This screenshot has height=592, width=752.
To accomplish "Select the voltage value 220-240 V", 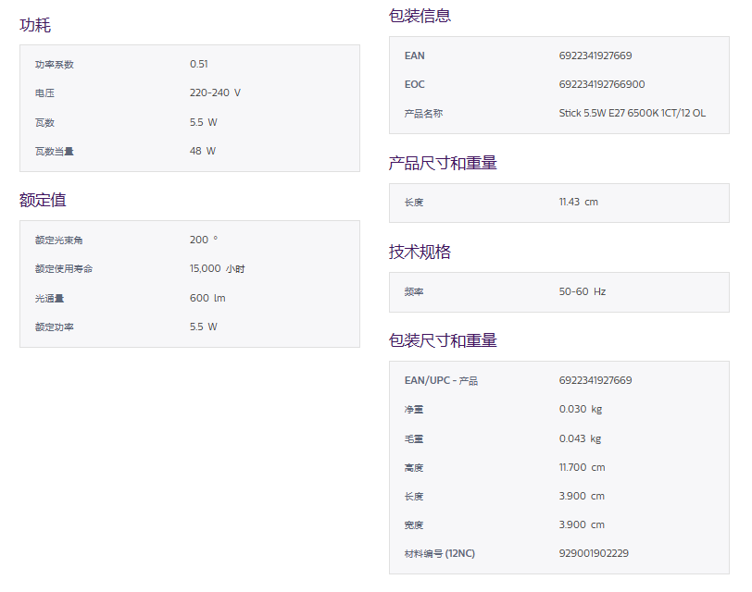I will click(215, 92).
